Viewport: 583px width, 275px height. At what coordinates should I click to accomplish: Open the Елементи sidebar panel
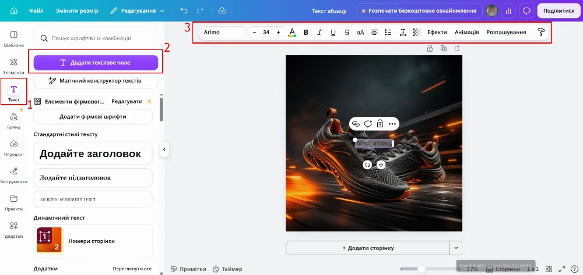coord(14,66)
